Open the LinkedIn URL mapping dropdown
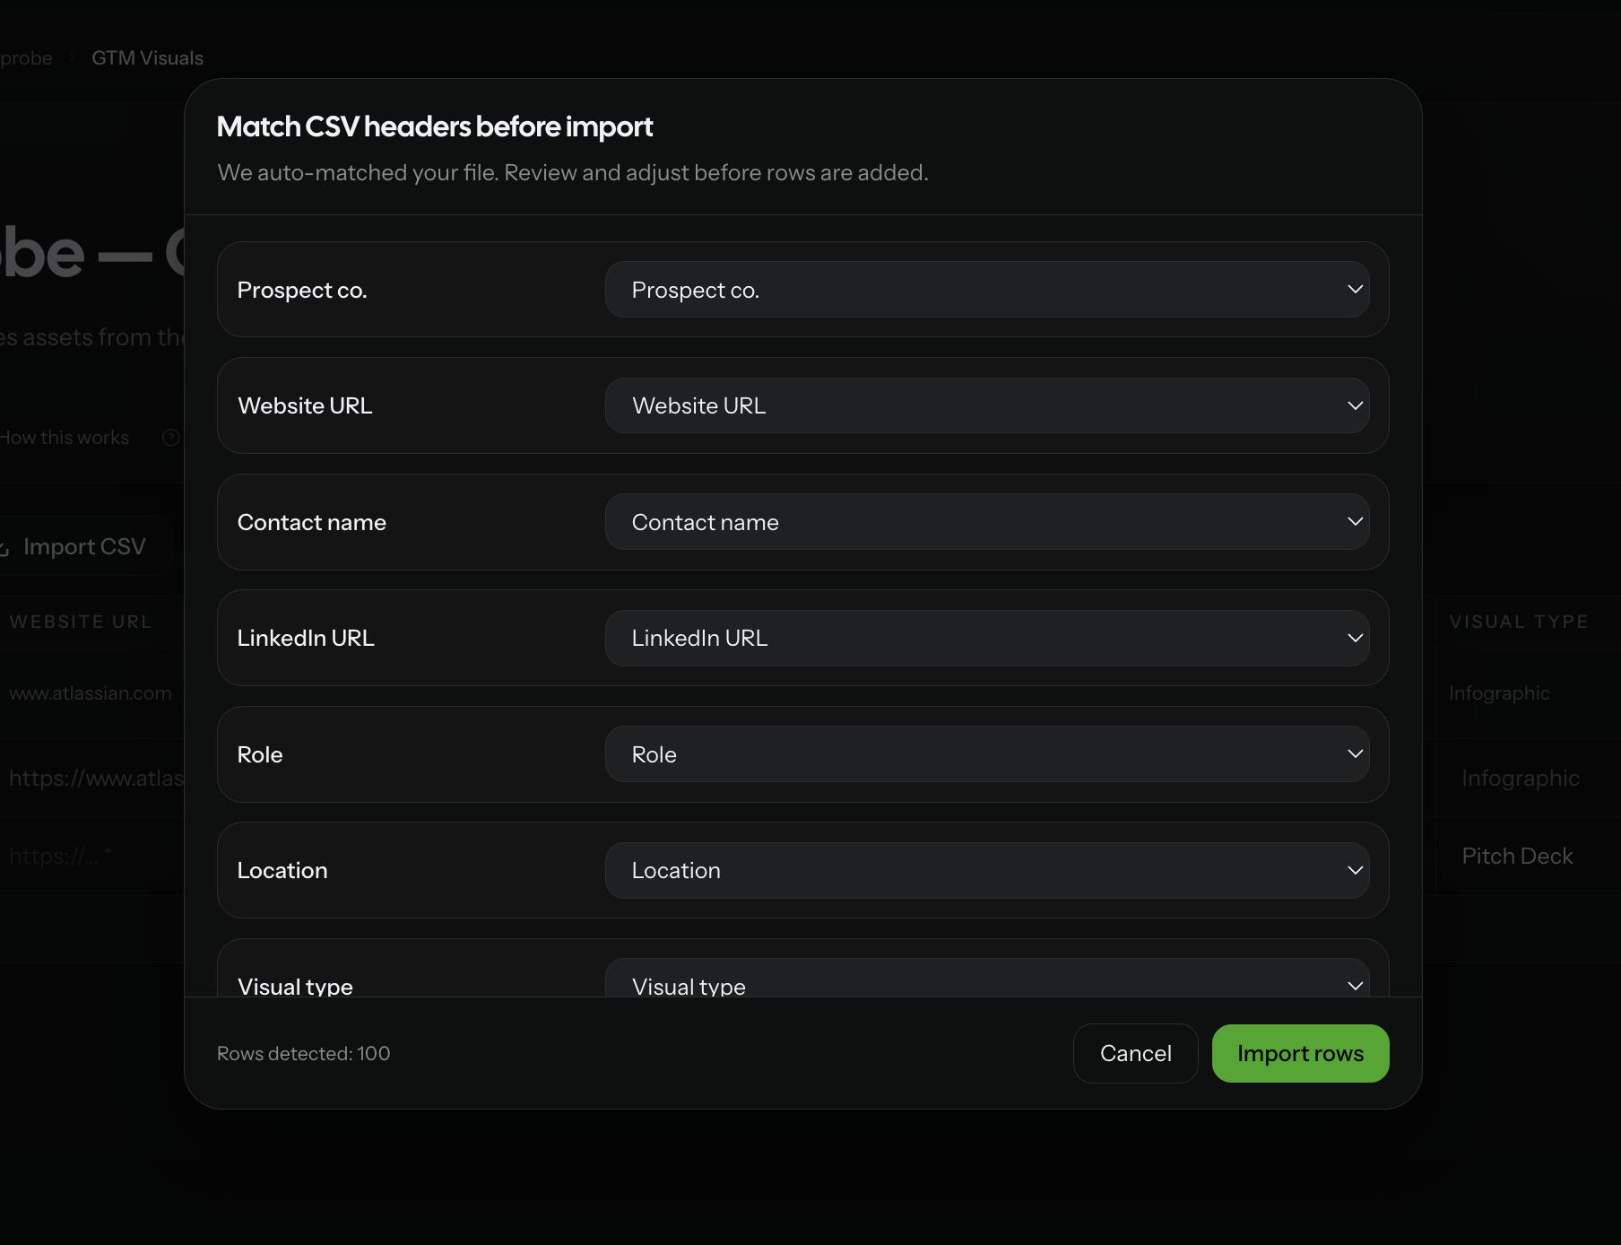This screenshot has height=1245, width=1621. [987, 638]
